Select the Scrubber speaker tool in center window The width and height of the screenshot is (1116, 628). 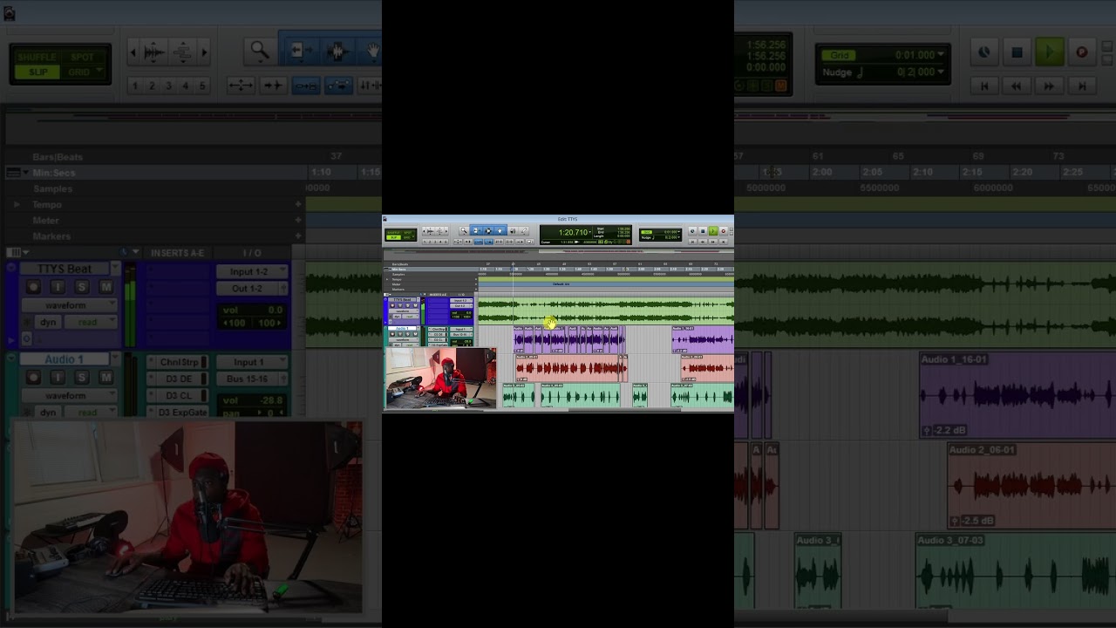tap(513, 231)
